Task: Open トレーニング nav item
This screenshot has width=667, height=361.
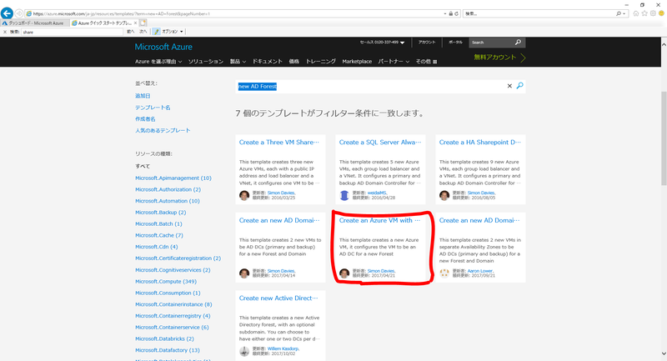Action: (x=321, y=62)
